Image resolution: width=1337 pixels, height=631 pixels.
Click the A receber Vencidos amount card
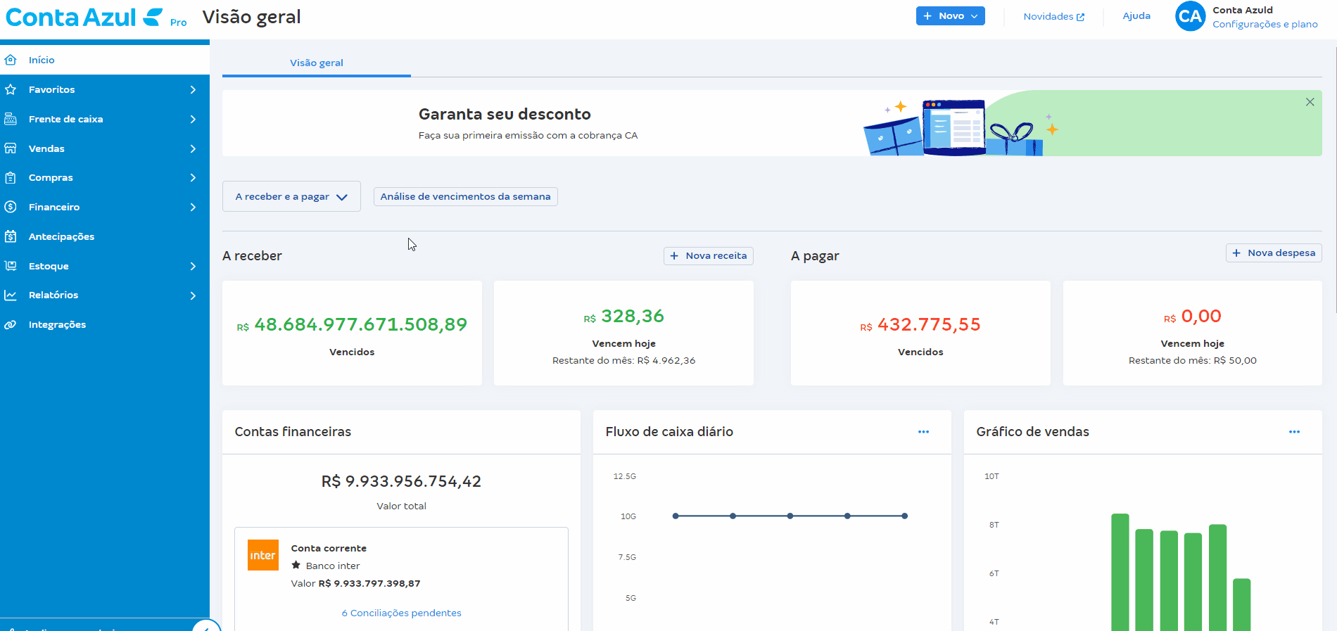pos(352,333)
